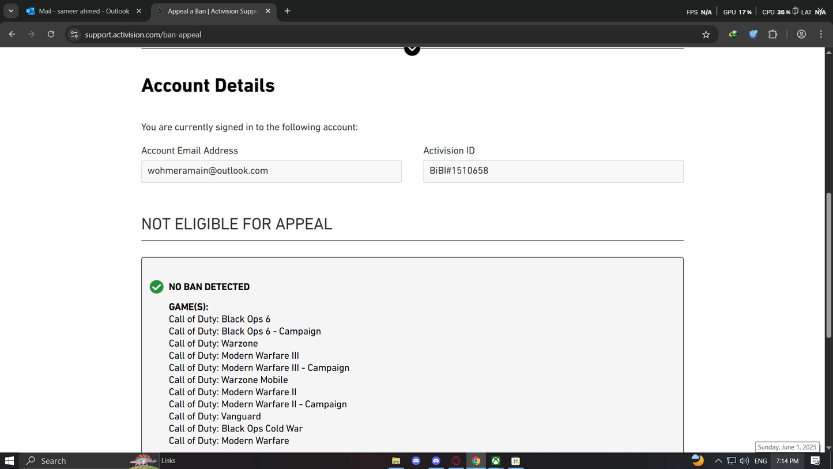Click the GAME(S): label
The width and height of the screenshot is (833, 469).
[189, 307]
